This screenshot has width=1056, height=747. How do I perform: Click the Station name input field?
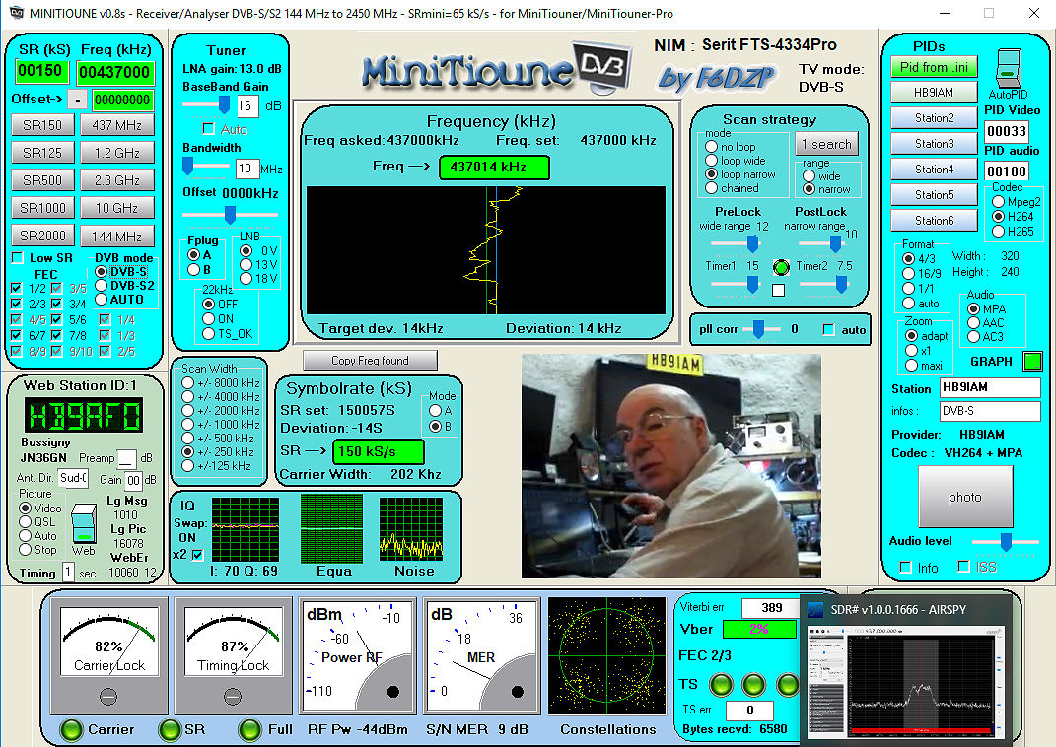coord(989,388)
